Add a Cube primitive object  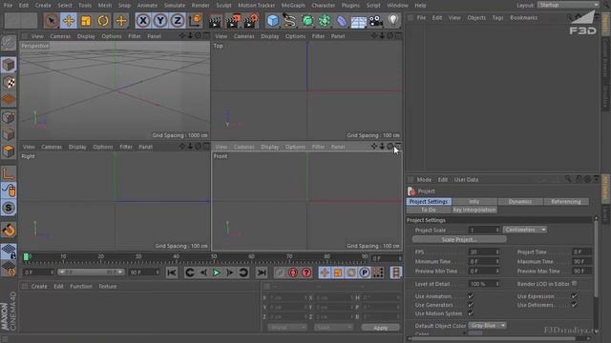273,21
